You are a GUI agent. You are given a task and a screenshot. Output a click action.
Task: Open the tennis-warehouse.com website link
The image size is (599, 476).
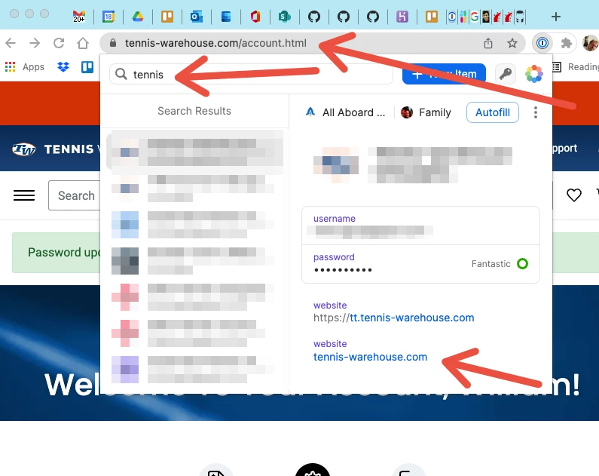tap(370, 357)
